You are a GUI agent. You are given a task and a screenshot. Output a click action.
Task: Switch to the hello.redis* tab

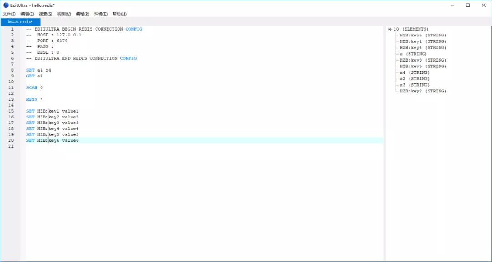[20, 21]
